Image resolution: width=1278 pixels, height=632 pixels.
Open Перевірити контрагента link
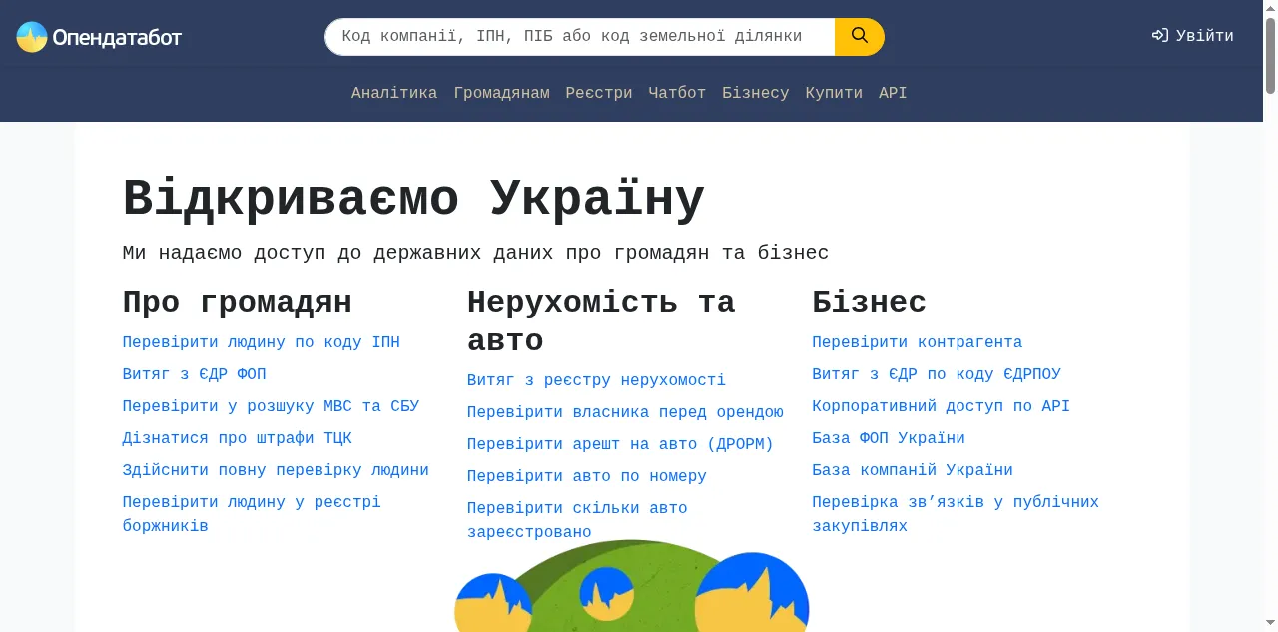pos(917,342)
